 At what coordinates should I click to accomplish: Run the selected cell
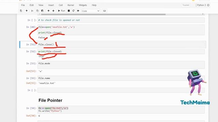click(x=61, y=11)
